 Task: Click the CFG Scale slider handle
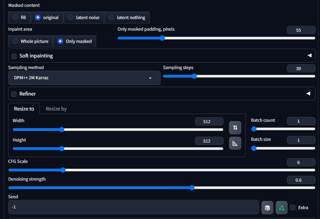pyautogui.click(x=63, y=170)
